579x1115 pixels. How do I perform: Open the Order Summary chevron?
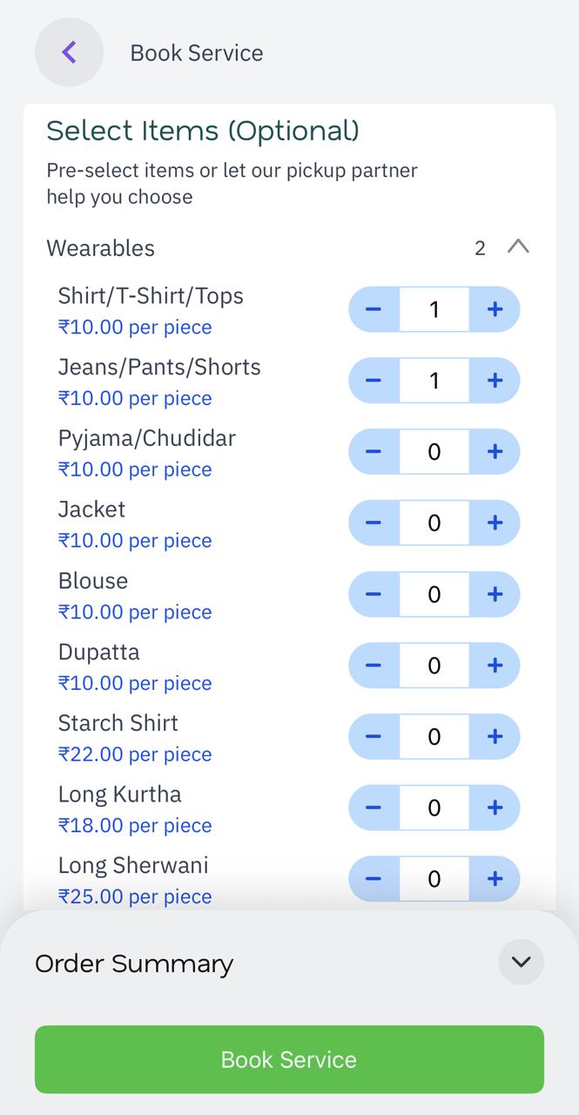click(x=521, y=963)
